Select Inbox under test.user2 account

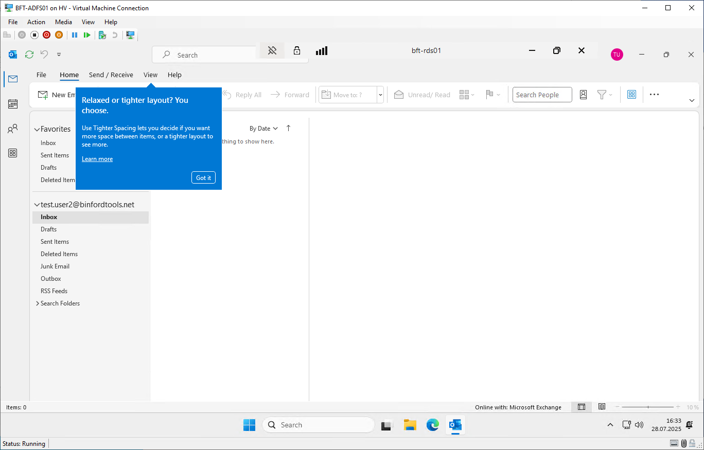click(x=91, y=217)
